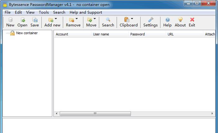
Task: Sort by the User name column header
Action: [110, 34]
